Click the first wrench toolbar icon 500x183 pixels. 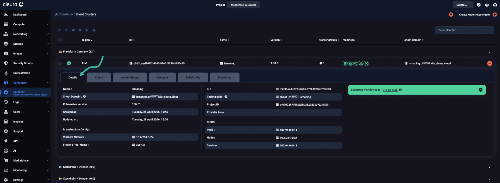(x=60, y=30)
